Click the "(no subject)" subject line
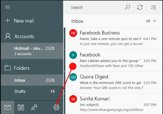 coord(89,105)
